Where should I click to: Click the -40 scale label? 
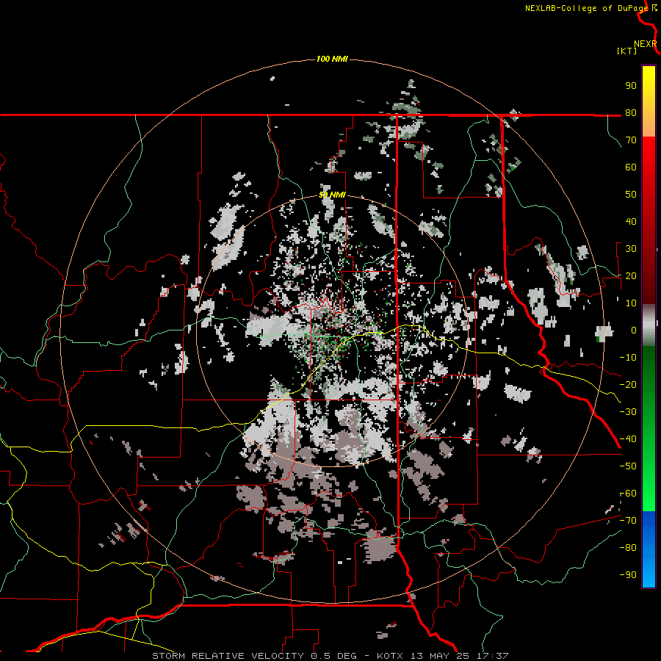pos(628,439)
